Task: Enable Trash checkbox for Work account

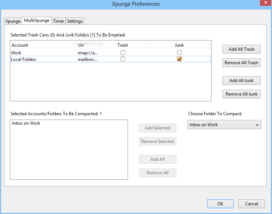Action: pyautogui.click(x=123, y=52)
